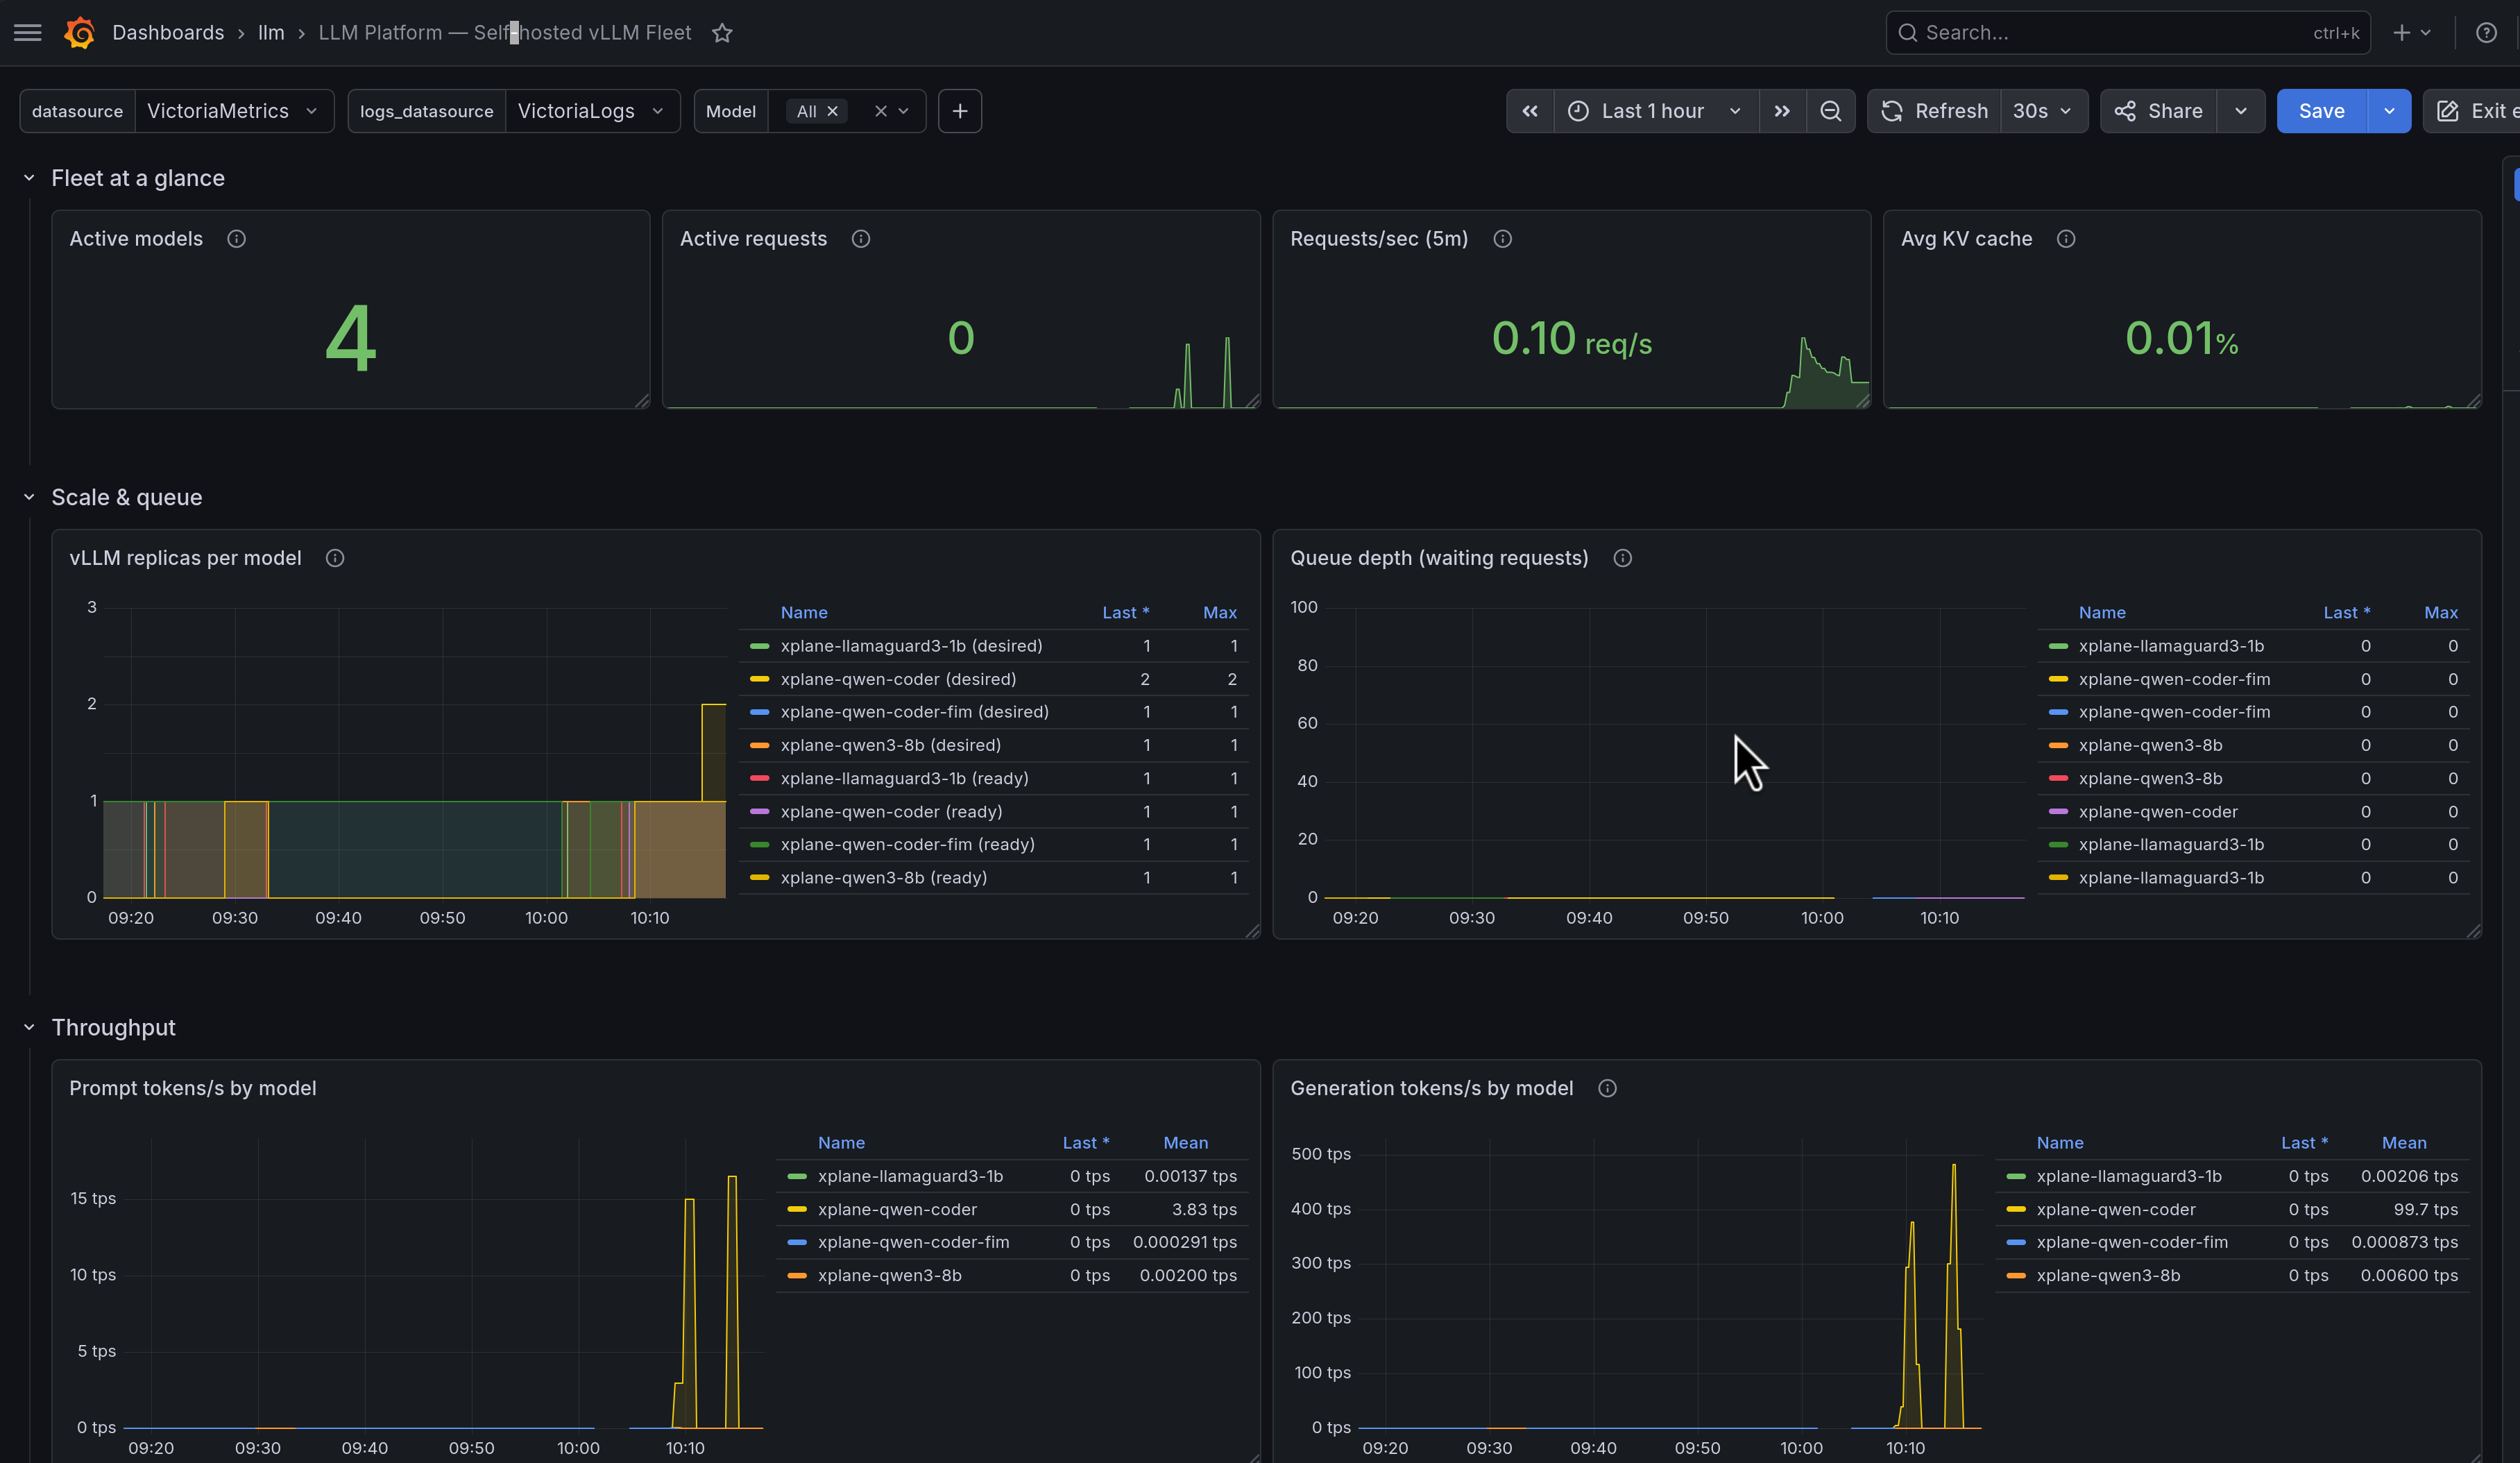The width and height of the screenshot is (2520, 1463).
Task: Shift time range forward with double-right arrows
Action: point(1782,111)
